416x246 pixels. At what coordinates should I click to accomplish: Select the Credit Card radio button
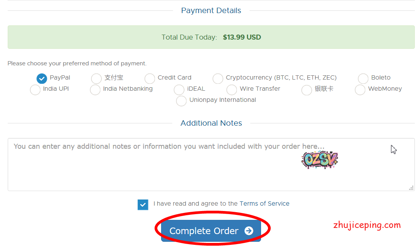(150, 78)
